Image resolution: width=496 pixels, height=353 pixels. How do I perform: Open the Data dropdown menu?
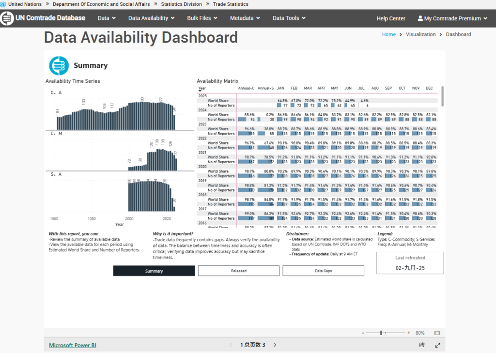(x=107, y=18)
